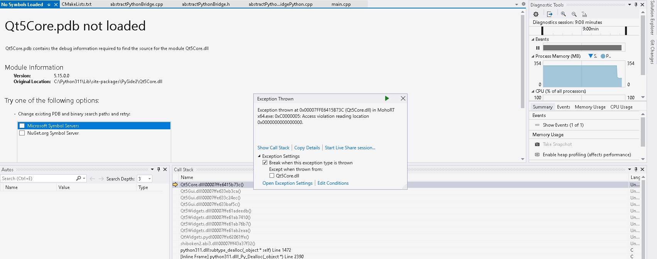The image size is (657, 259).
Task: Click the Copy Details link
Action: (307, 148)
